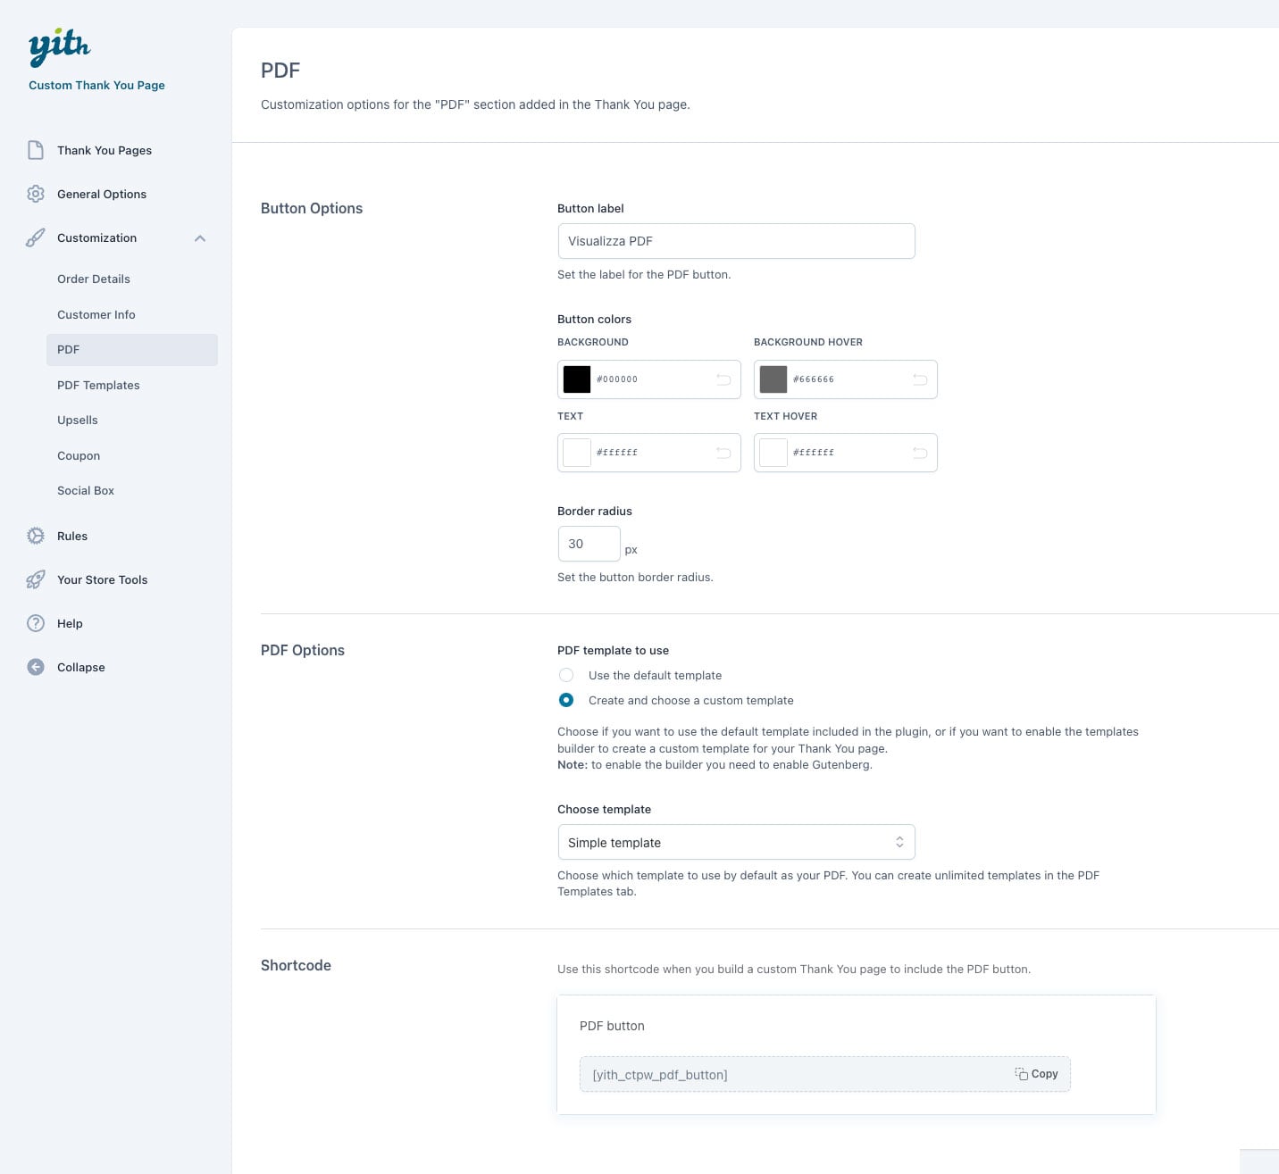Viewport: 1279px width, 1174px height.
Task: Click the Border radius number field
Action: (x=589, y=544)
